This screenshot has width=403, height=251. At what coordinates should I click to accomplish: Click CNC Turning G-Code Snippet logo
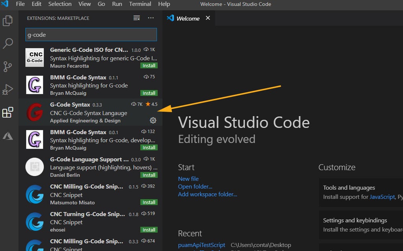(35, 222)
